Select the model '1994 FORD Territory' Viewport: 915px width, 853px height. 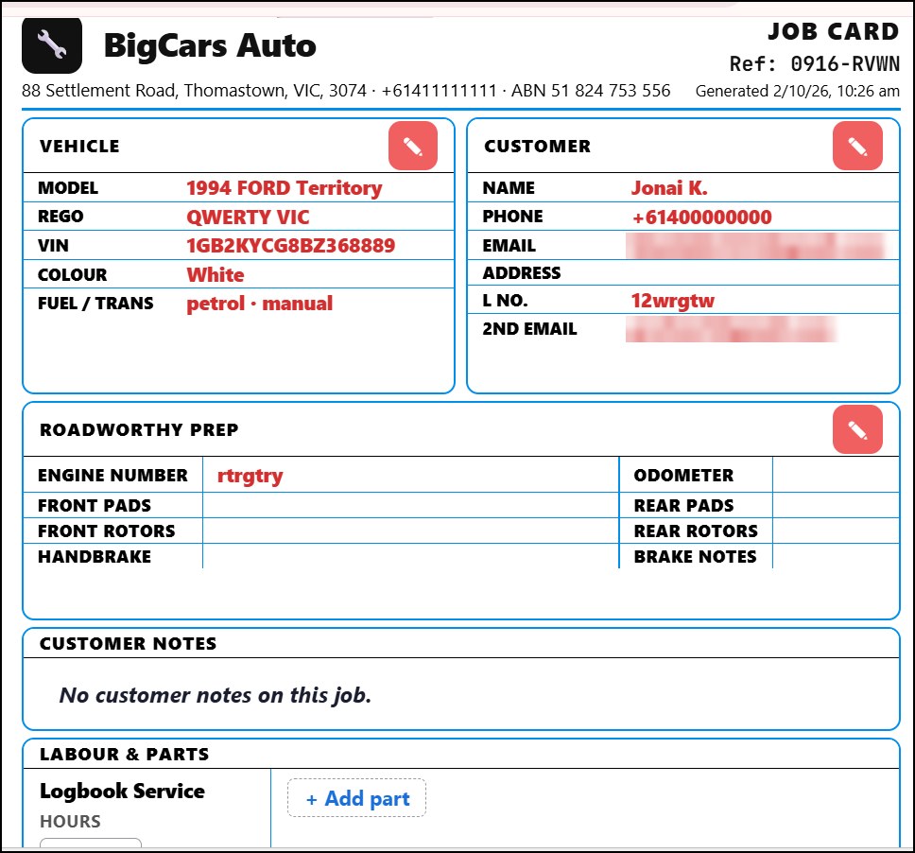click(x=285, y=188)
